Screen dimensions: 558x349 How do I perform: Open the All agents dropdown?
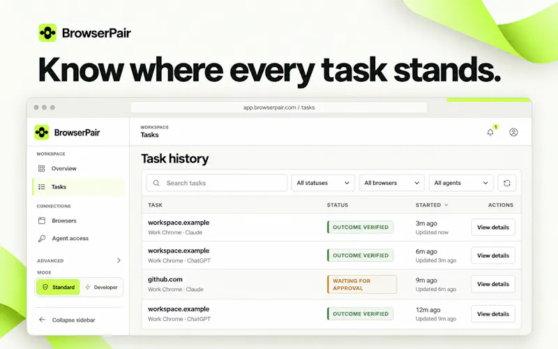pyautogui.click(x=461, y=183)
